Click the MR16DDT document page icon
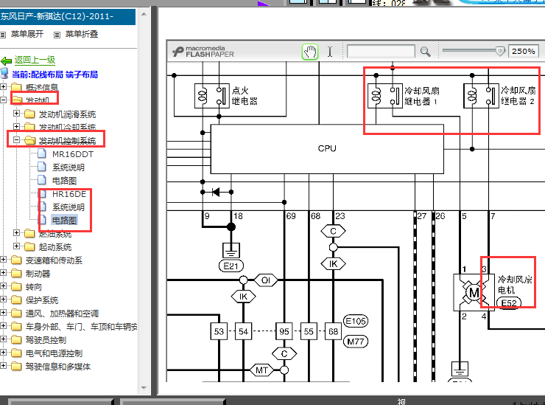This screenshot has height=405, width=545. click(x=42, y=153)
